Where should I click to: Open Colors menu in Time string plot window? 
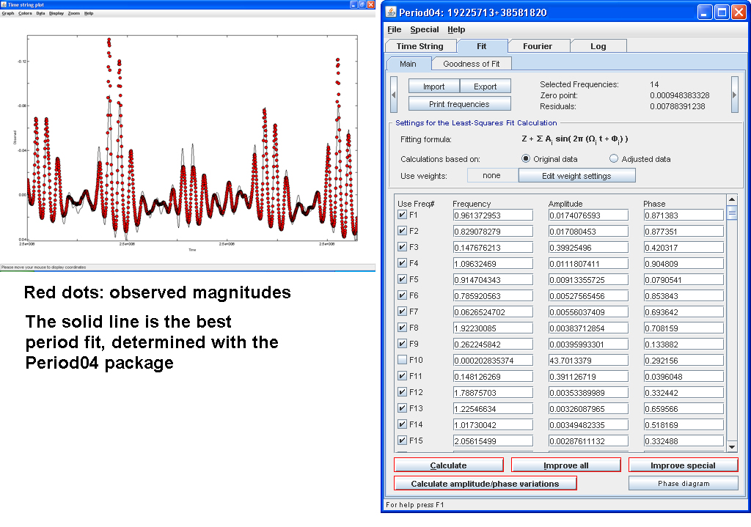pyautogui.click(x=26, y=13)
